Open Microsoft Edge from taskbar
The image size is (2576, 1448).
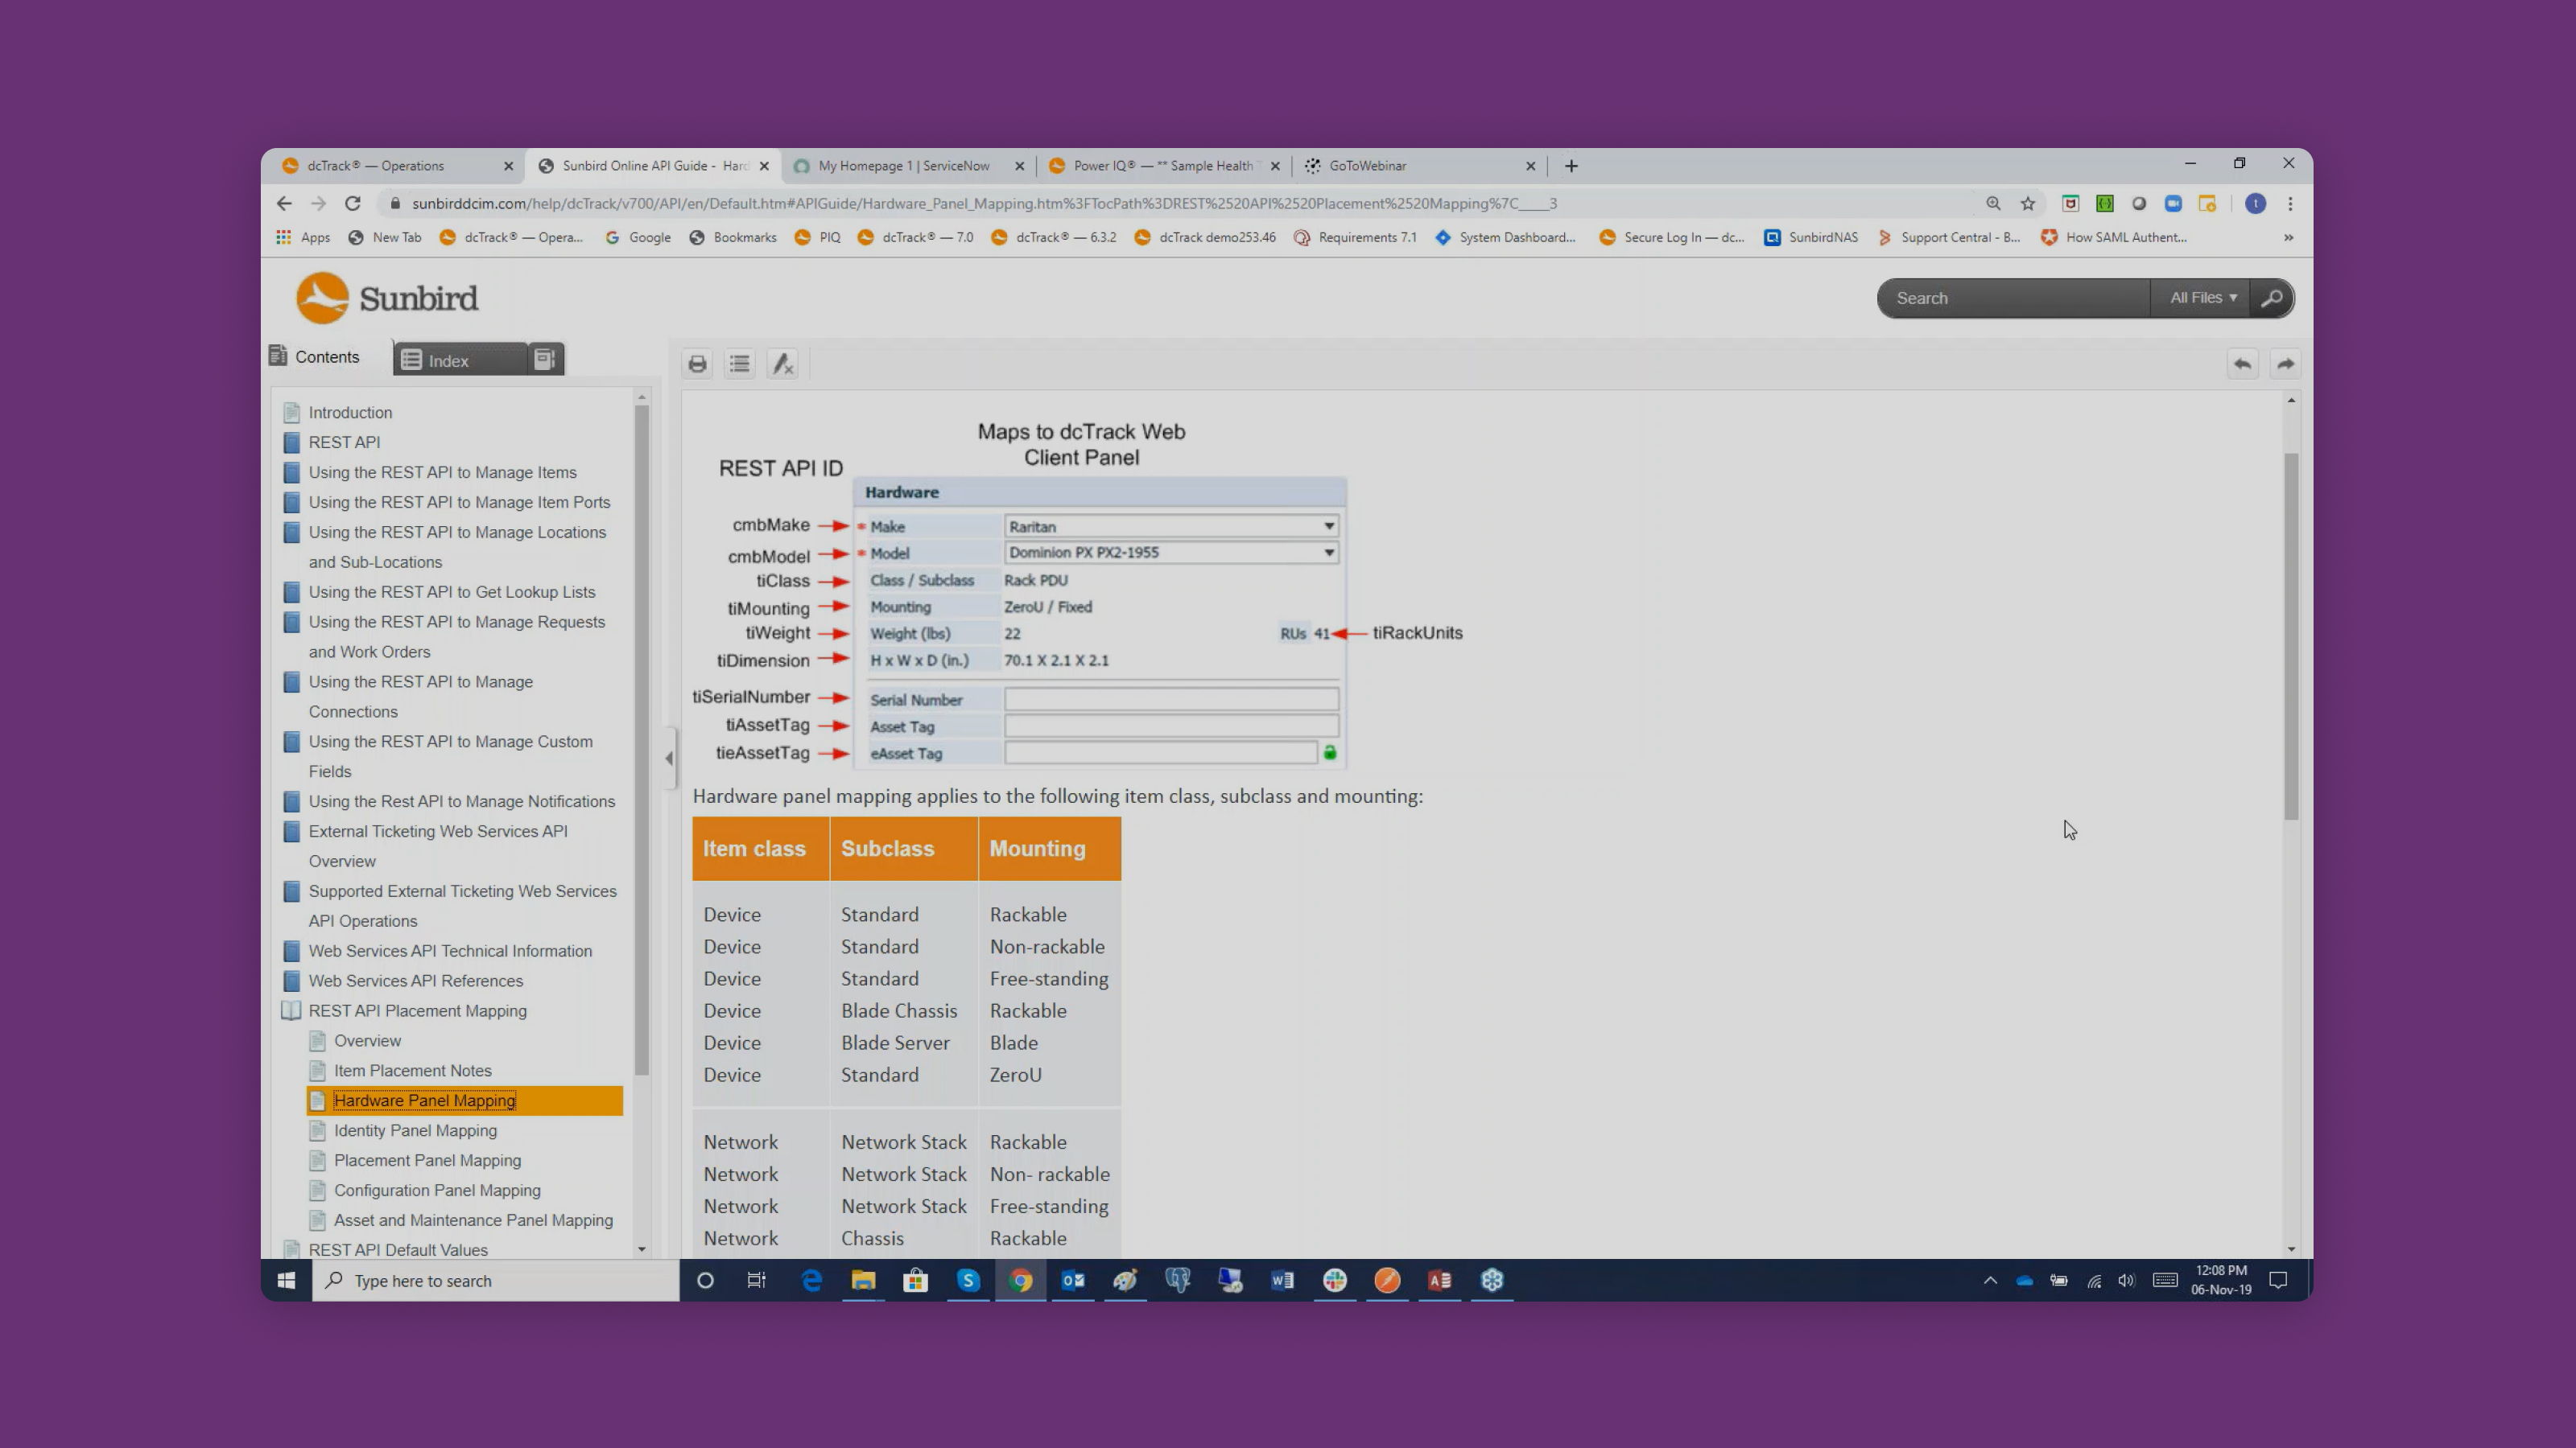point(811,1280)
